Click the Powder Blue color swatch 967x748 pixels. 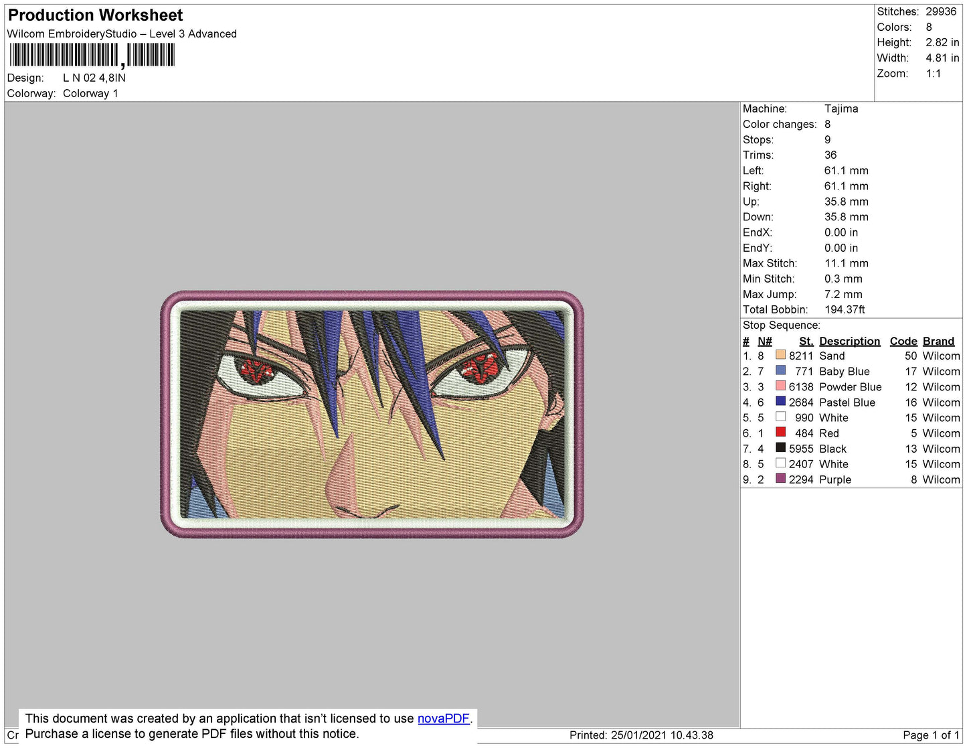click(x=780, y=386)
